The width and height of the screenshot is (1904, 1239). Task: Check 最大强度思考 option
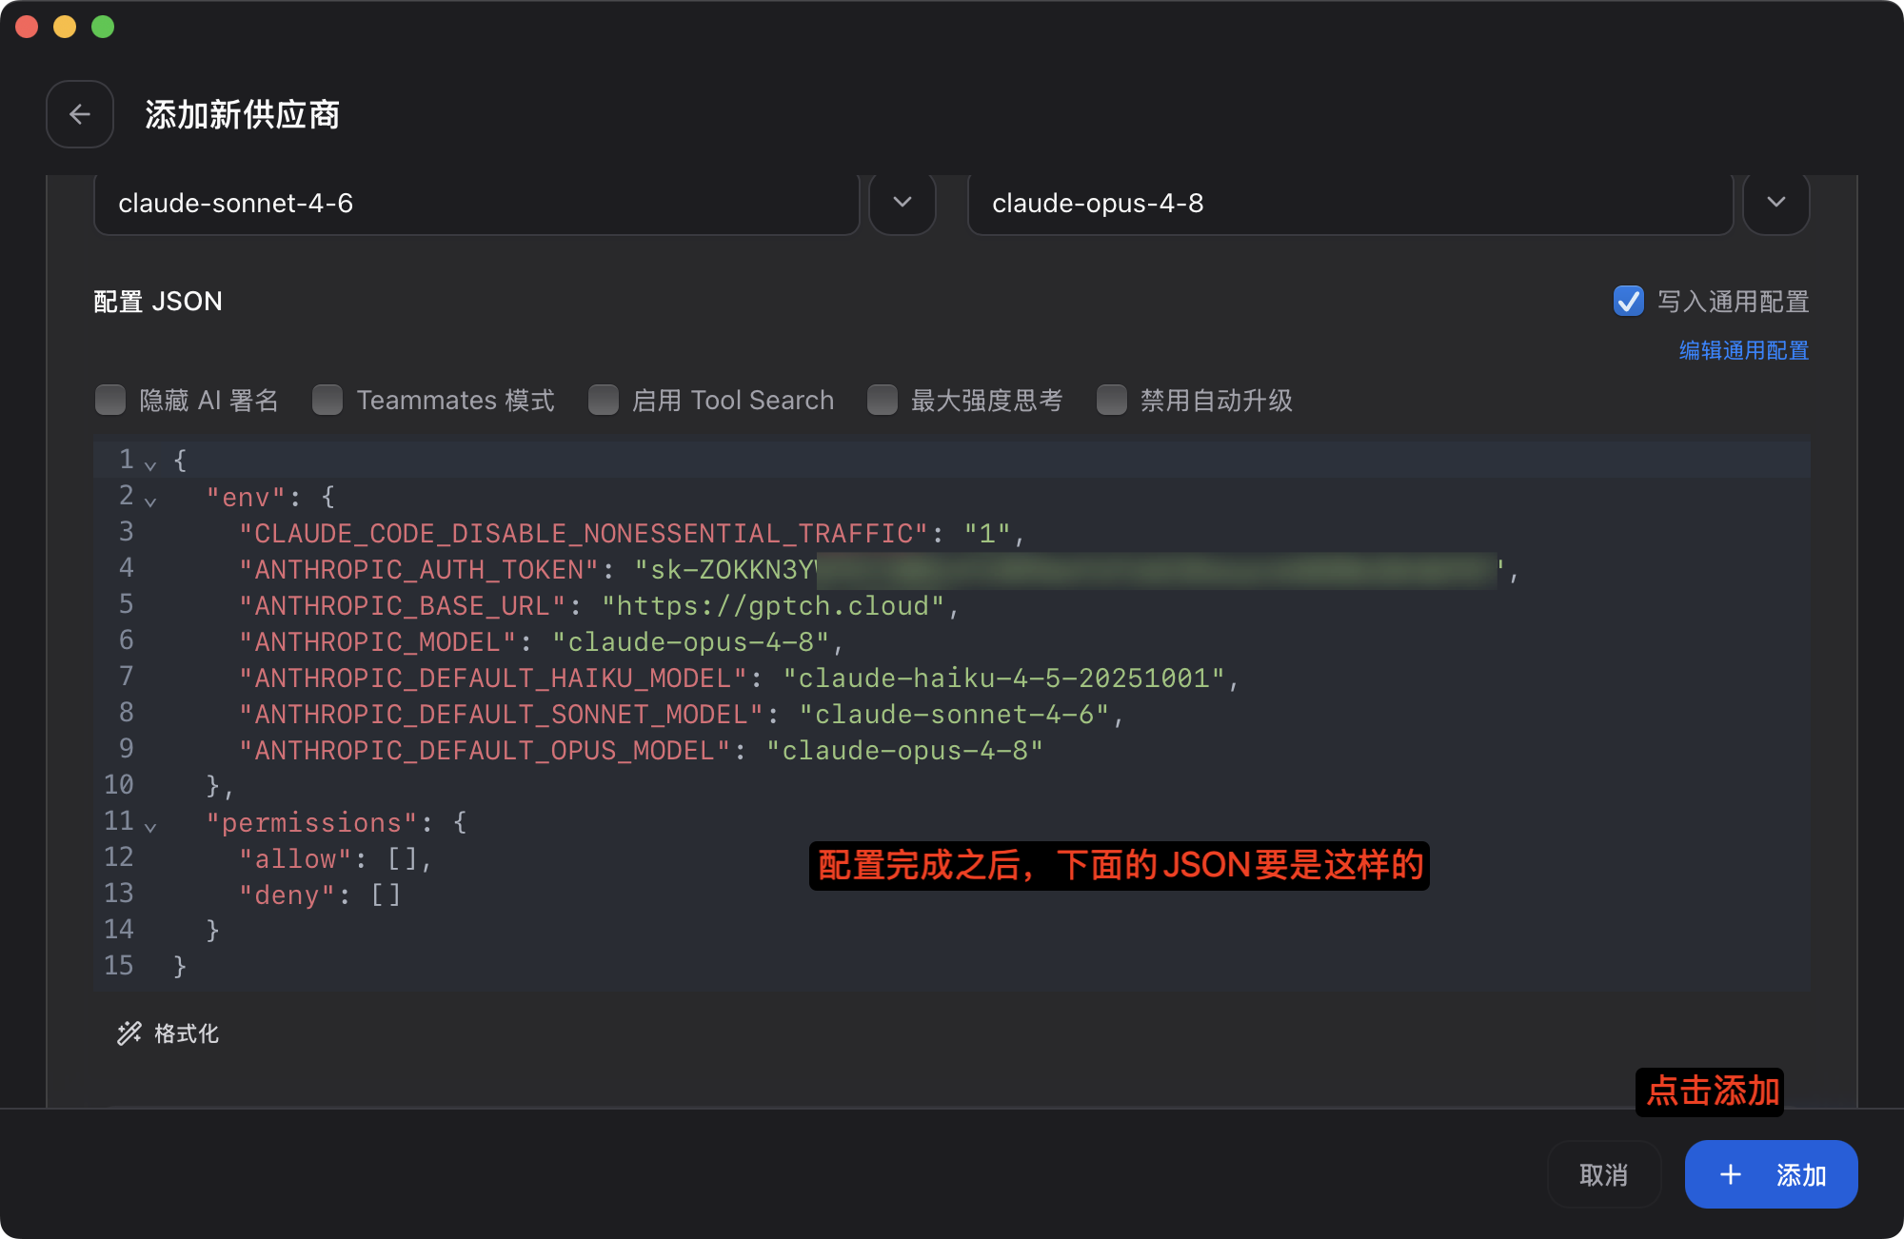click(883, 401)
